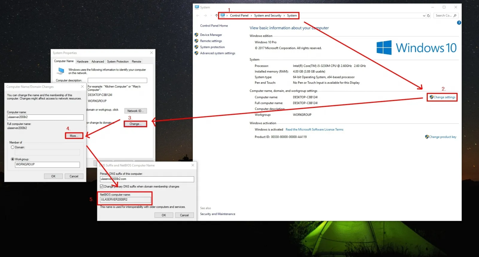The image size is (479, 257).
Task: Open Microsoft Software License Terms link
Action: [x=314, y=130]
